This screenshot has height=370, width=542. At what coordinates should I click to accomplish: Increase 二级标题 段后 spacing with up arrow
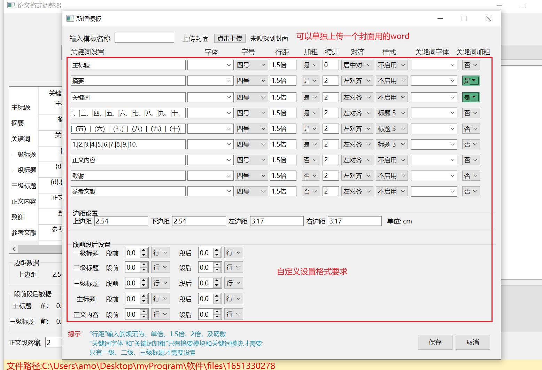coord(217,265)
